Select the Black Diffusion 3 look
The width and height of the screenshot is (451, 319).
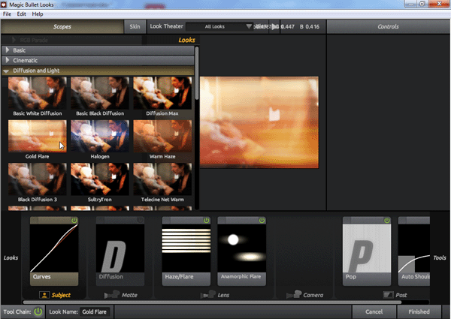38,182
